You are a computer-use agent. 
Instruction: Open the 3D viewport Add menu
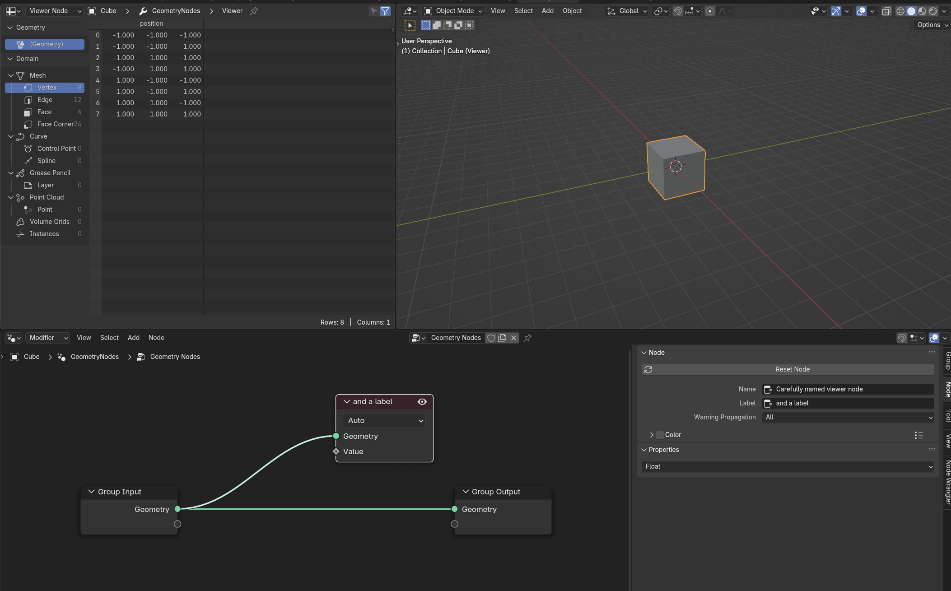click(x=547, y=11)
